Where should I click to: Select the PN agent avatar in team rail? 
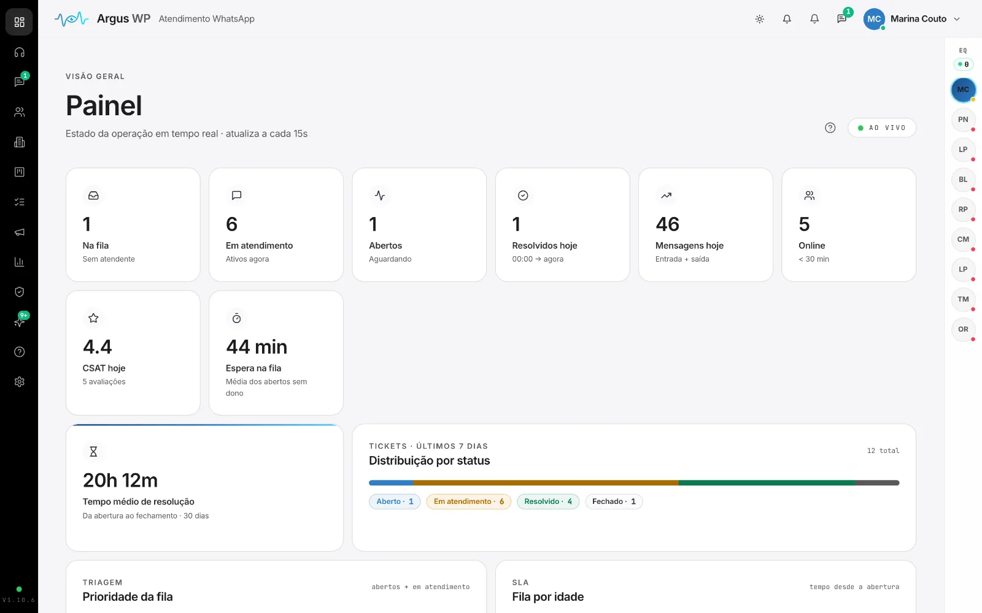pos(963,120)
